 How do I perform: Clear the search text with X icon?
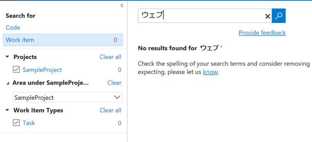click(x=268, y=16)
